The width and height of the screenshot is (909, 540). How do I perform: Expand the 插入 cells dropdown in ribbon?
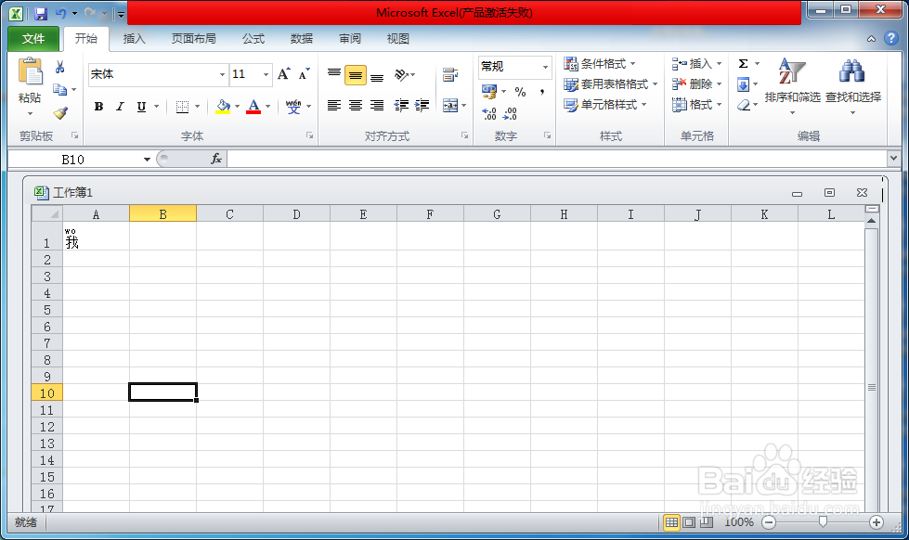click(x=719, y=64)
